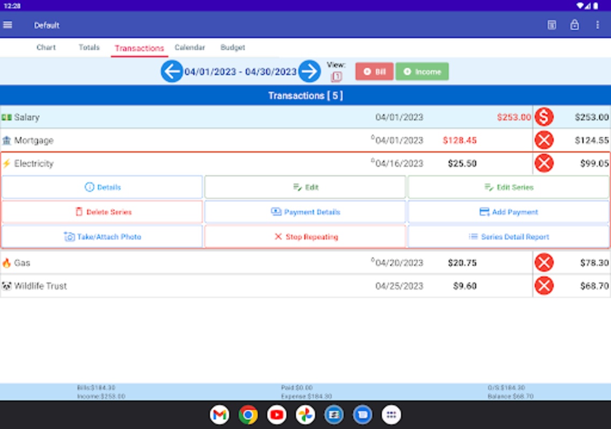Tap the red X paid status for Gas
Viewport: 611px width, 429px height.
click(x=544, y=263)
